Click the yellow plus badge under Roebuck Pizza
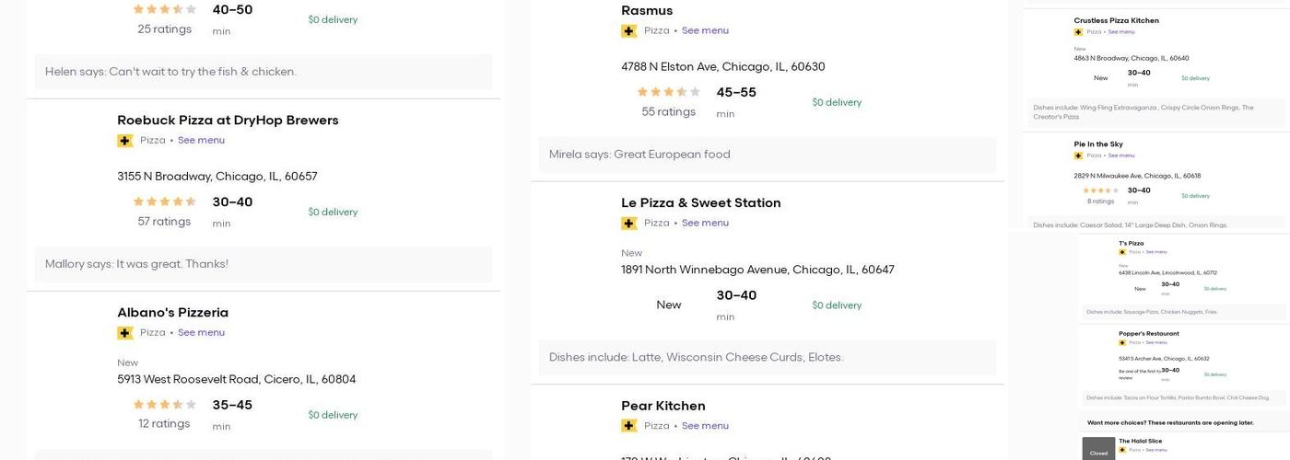This screenshot has width=1290, height=460. pyautogui.click(x=125, y=141)
